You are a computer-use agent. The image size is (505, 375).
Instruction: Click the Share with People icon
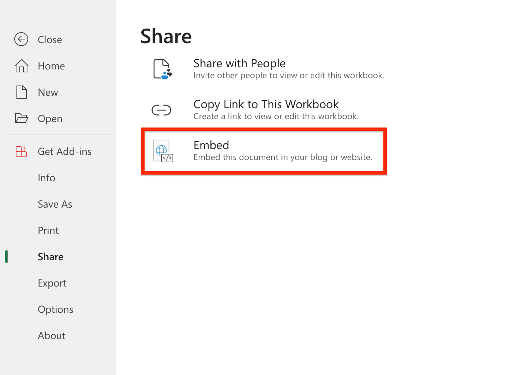click(162, 69)
